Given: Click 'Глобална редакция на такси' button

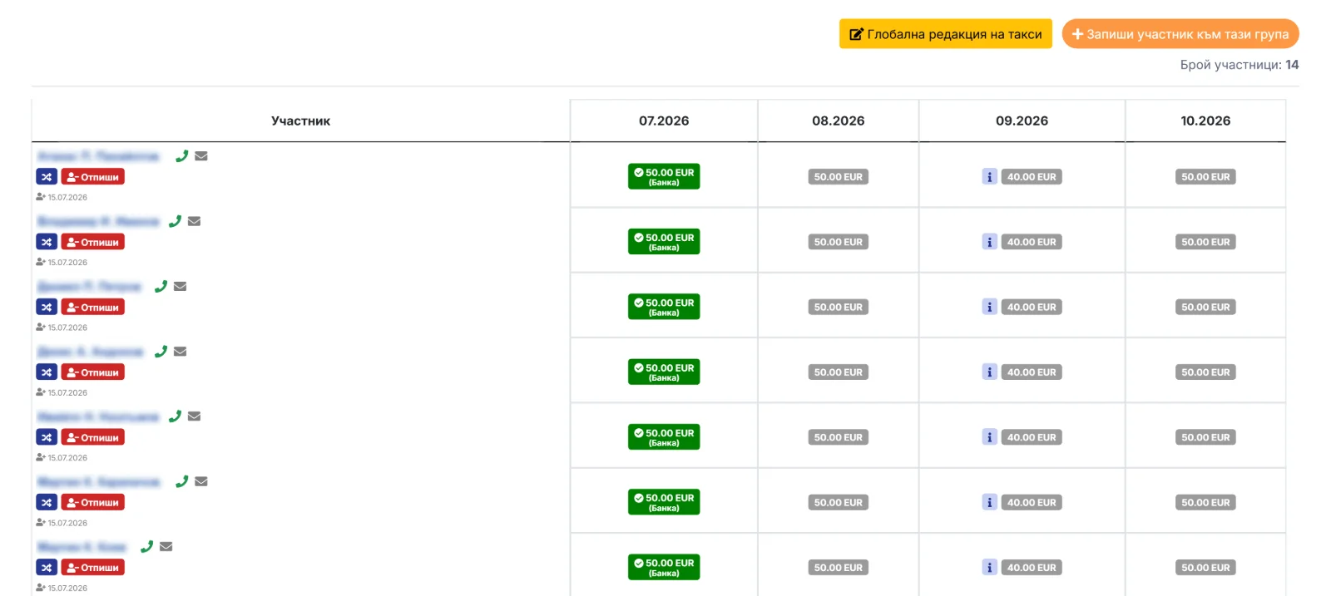Looking at the screenshot, I should click(x=946, y=34).
